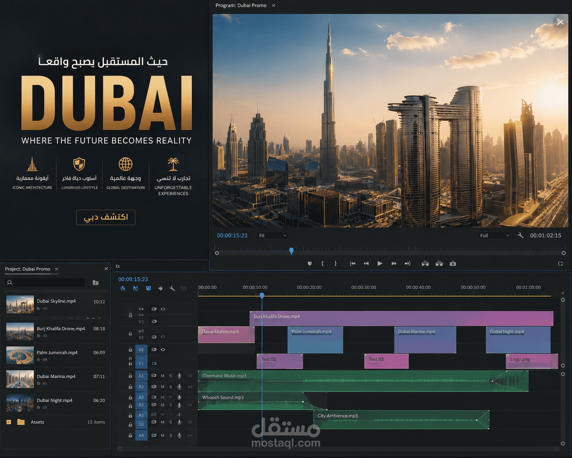This screenshot has height=458, width=572.
Task: Click the Lift button
Action: tap(425, 264)
